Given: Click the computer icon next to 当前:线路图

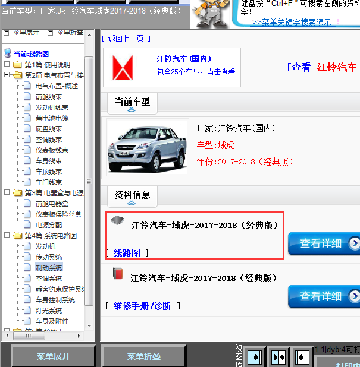Looking at the screenshot, I should pos(8,53).
